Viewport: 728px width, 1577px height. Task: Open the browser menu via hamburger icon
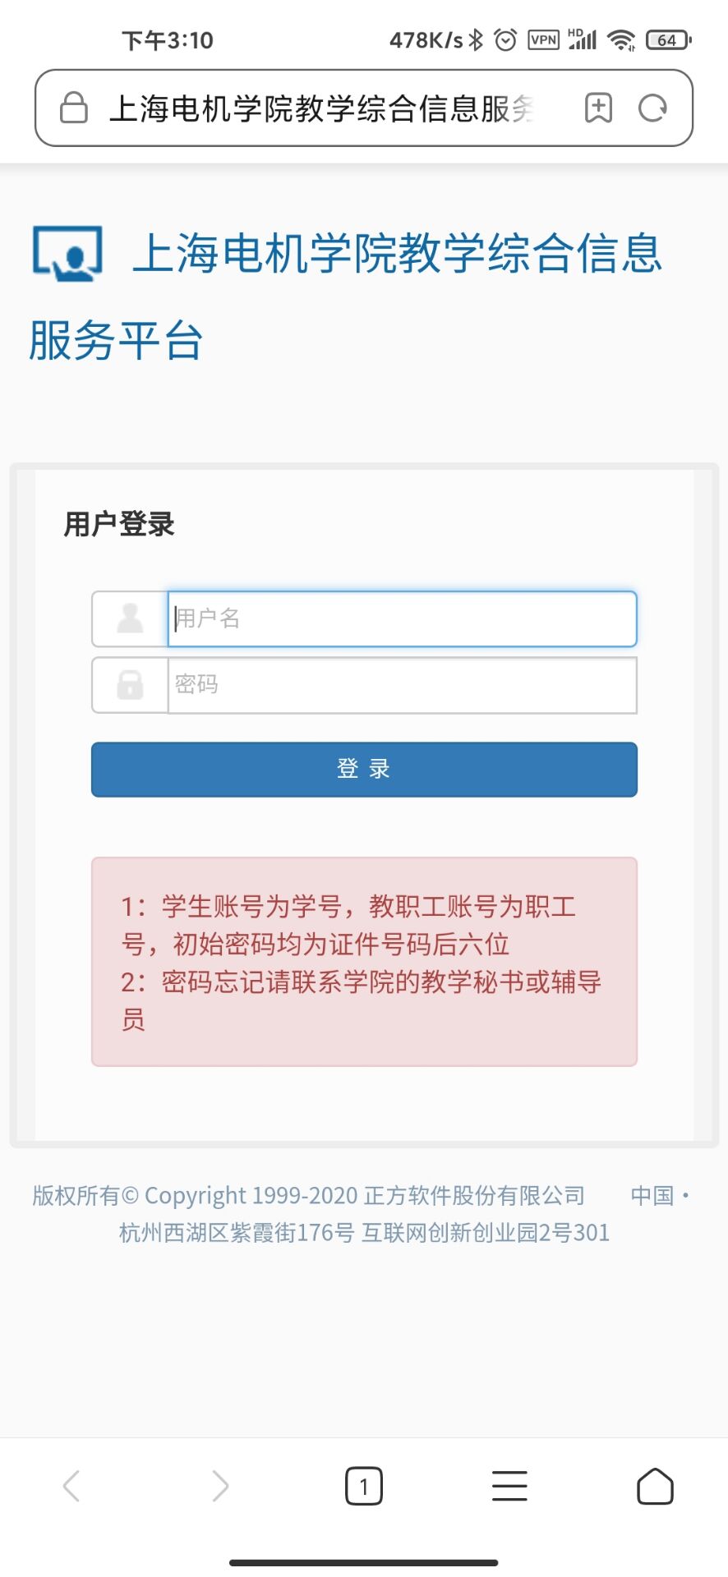(x=509, y=1485)
